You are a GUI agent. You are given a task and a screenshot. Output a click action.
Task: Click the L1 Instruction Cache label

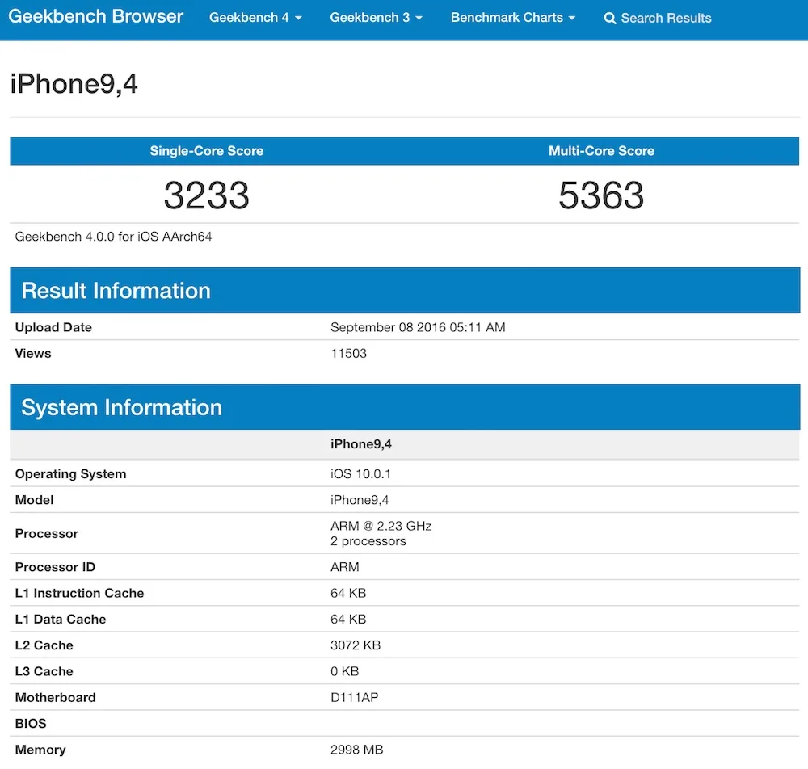pyautogui.click(x=79, y=594)
